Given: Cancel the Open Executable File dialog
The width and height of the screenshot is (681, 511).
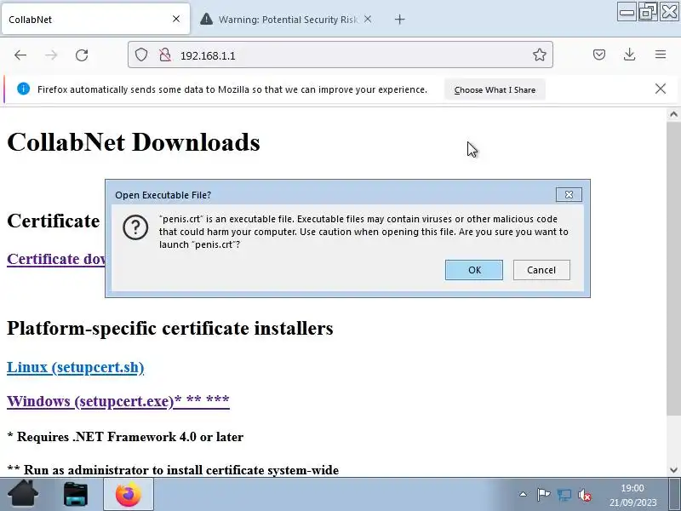Looking at the screenshot, I should (541, 270).
